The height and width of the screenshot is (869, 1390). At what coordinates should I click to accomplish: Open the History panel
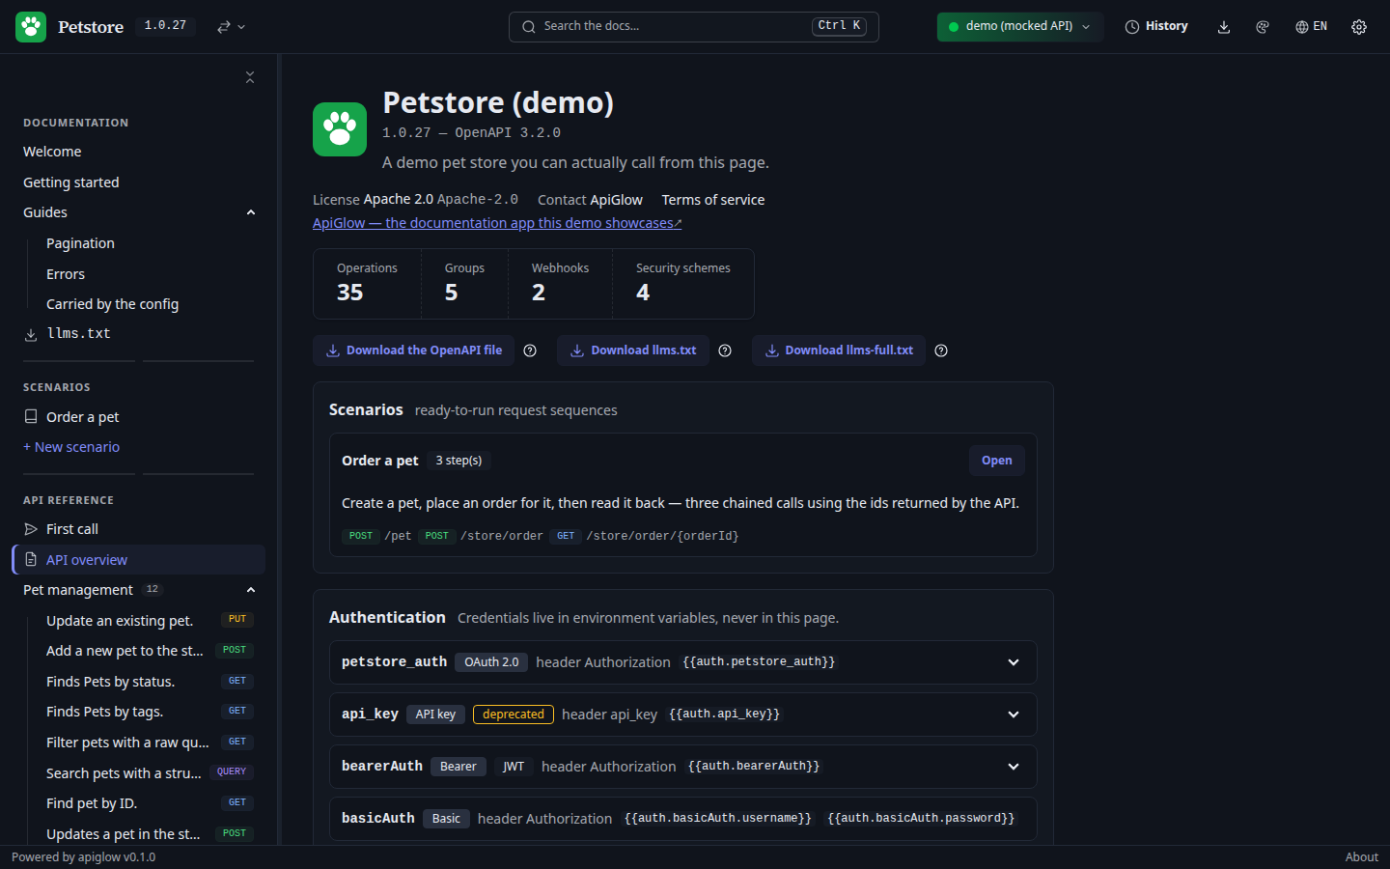tap(1156, 27)
